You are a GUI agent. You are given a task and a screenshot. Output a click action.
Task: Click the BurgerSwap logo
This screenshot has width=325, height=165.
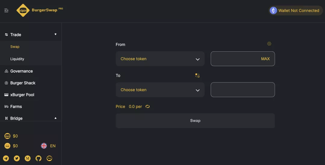(x=40, y=10)
